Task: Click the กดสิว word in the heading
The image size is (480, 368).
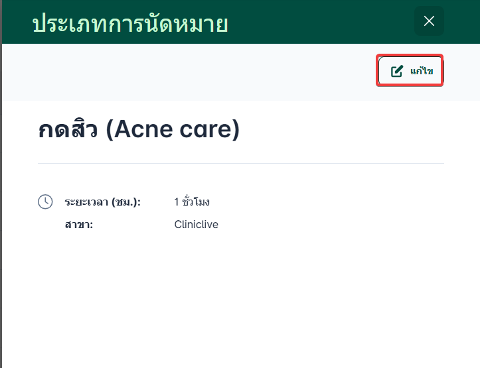Action: [x=69, y=130]
